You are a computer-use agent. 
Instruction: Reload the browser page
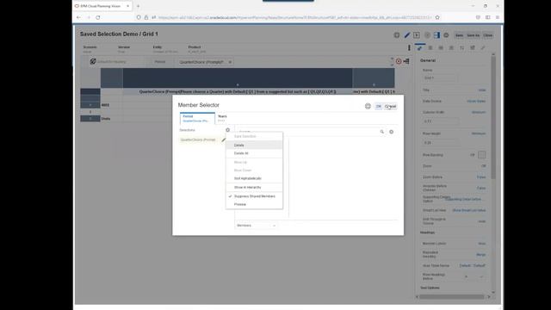(97, 17)
